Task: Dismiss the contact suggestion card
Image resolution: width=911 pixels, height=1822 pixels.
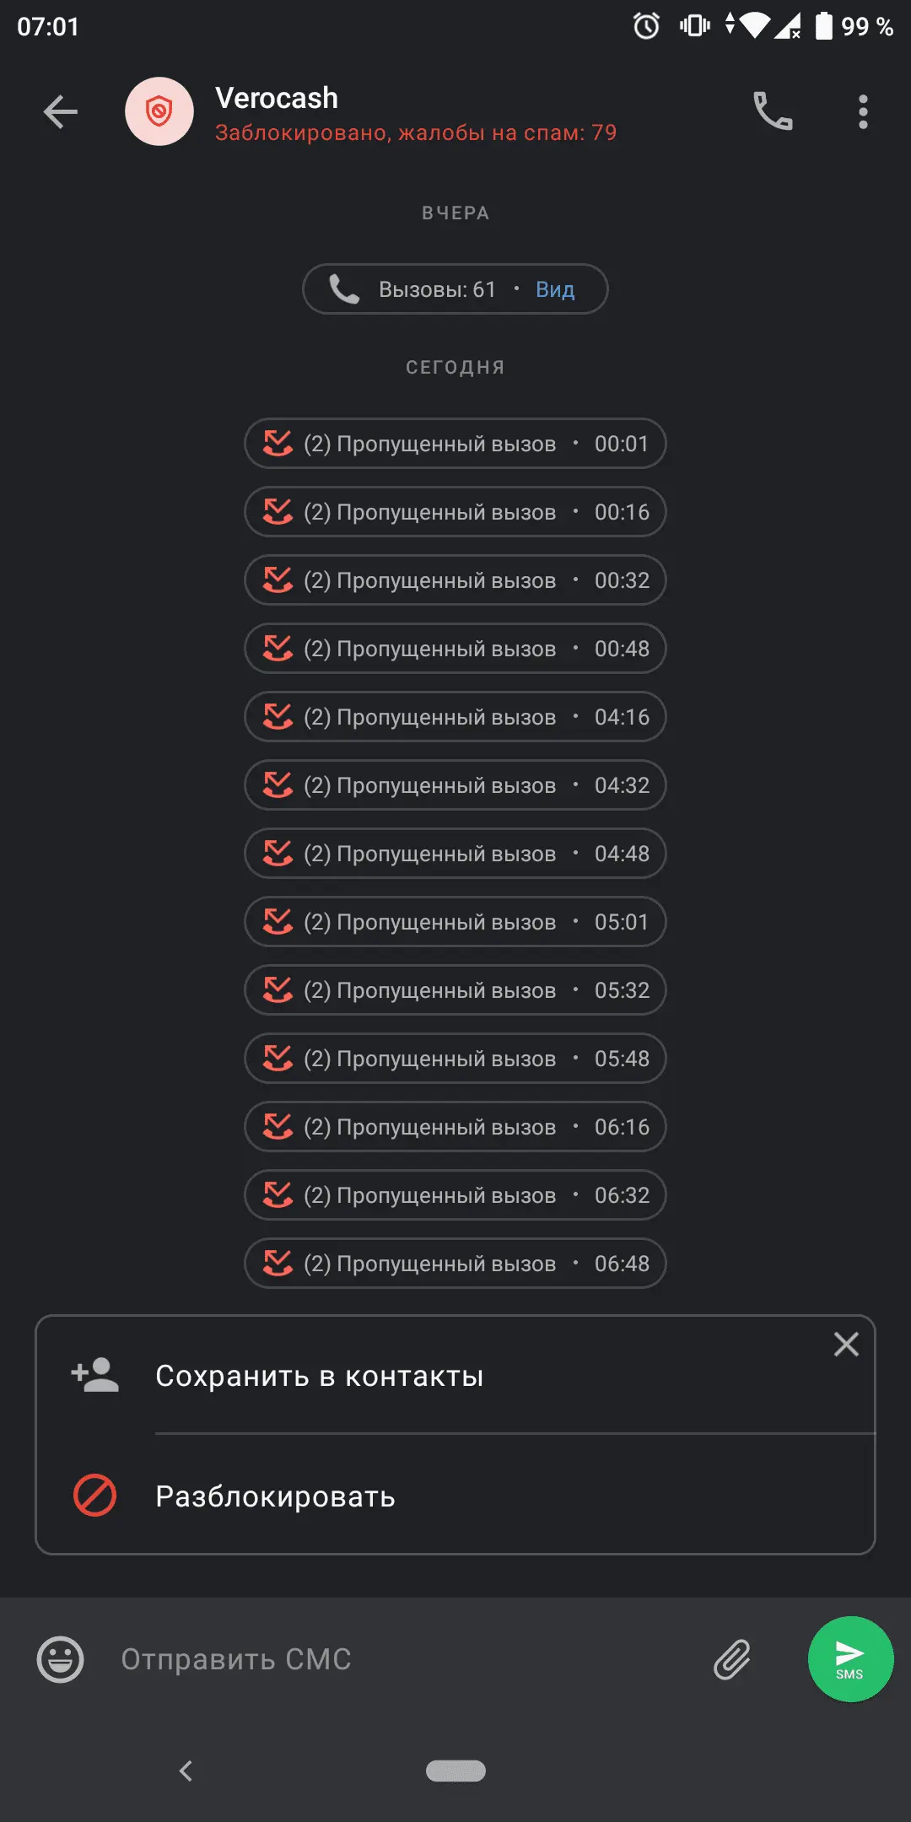Action: (x=846, y=1344)
